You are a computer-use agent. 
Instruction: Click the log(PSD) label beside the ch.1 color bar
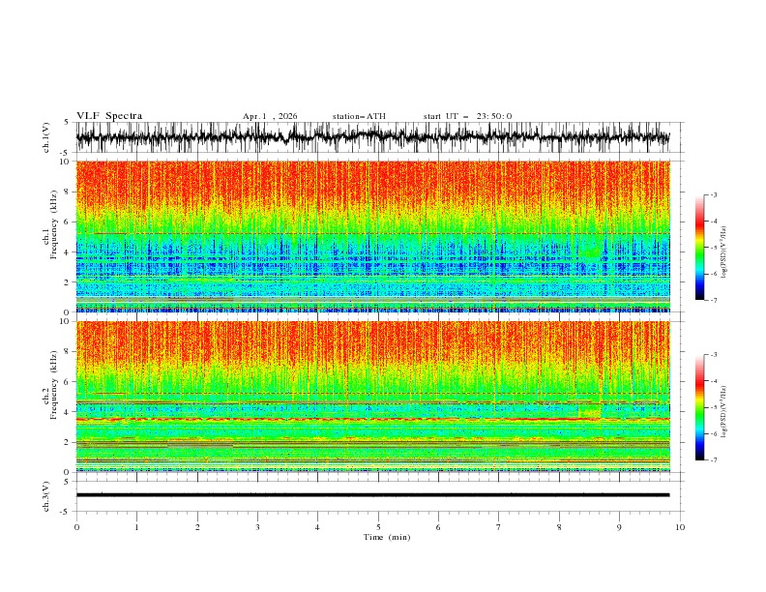point(724,252)
